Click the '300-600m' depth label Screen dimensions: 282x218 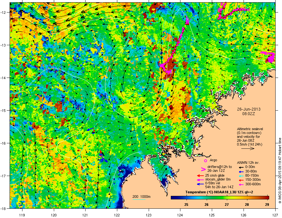pyautogui.click(x=253, y=184)
